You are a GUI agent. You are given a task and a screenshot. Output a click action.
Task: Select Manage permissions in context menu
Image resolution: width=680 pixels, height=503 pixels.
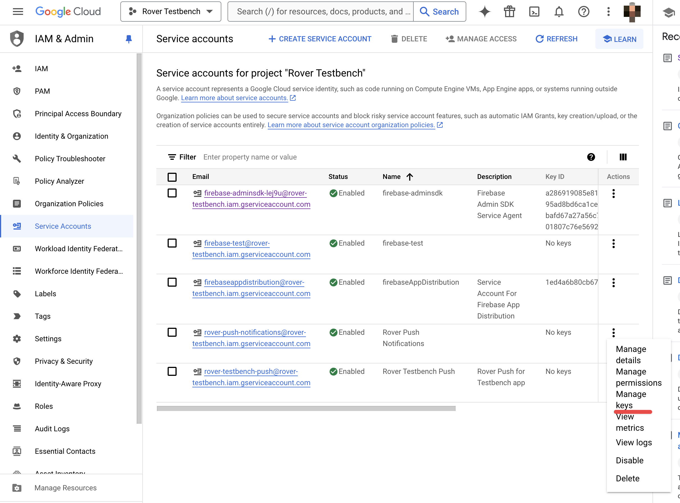click(639, 377)
